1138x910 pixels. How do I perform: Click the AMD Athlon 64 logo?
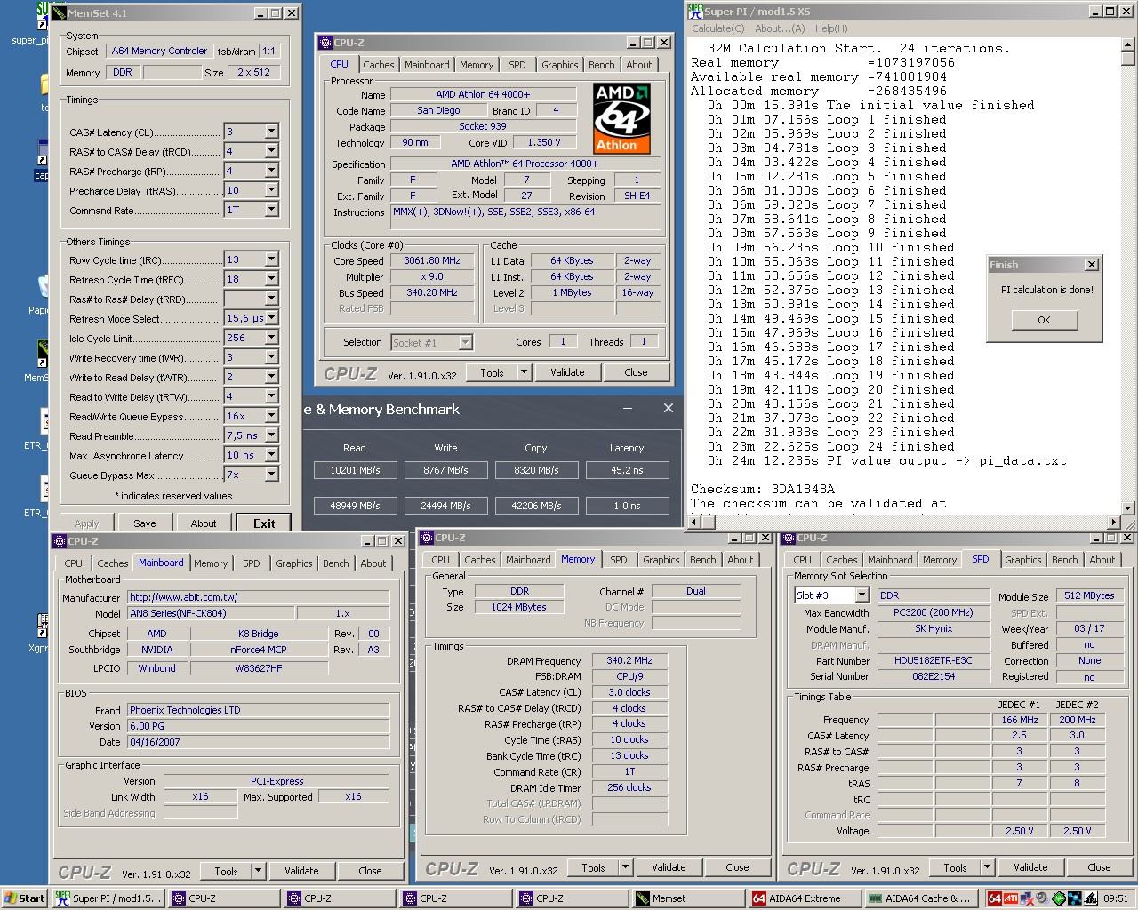[621, 118]
